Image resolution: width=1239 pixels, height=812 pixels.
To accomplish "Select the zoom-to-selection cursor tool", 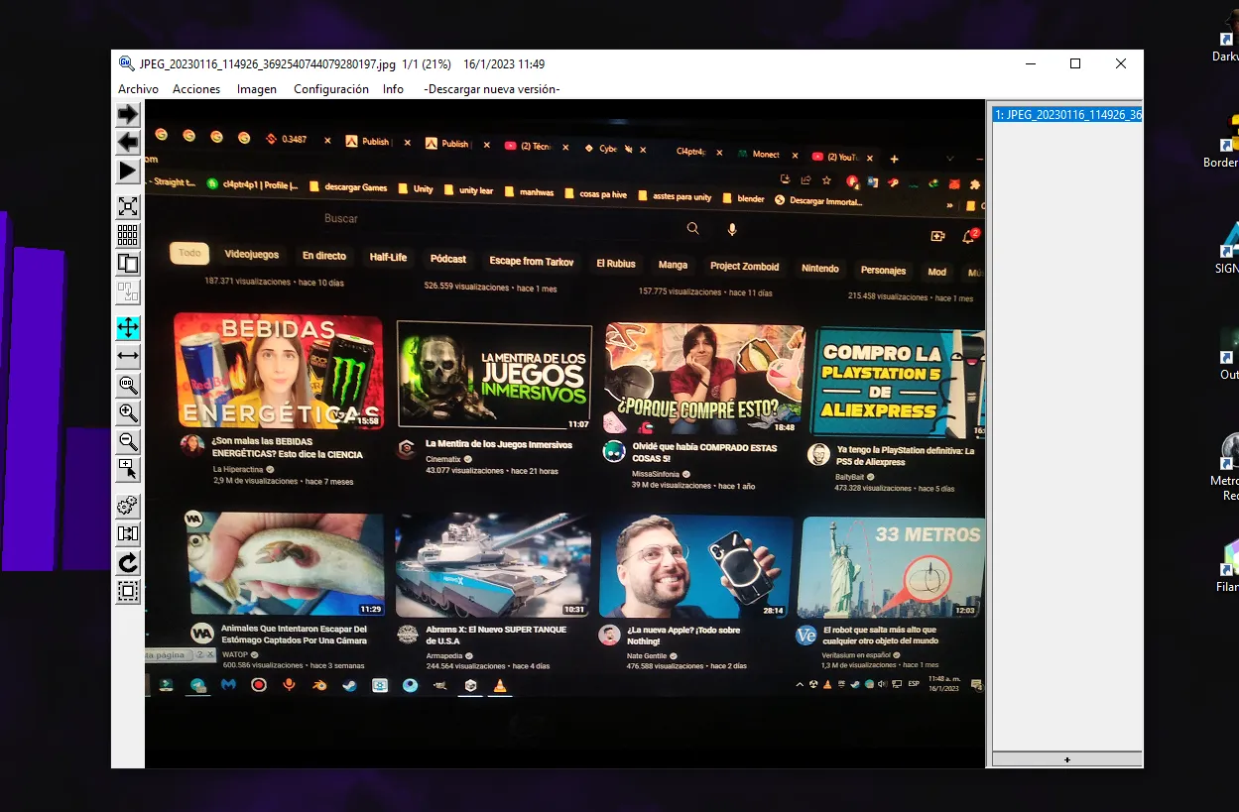I will pyautogui.click(x=128, y=470).
